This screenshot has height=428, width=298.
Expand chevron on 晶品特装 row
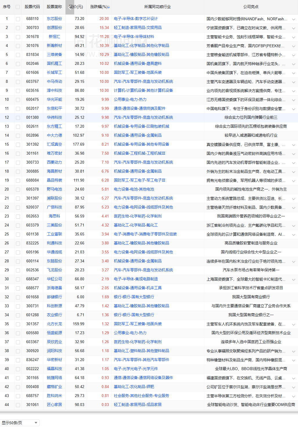tap(294, 181)
